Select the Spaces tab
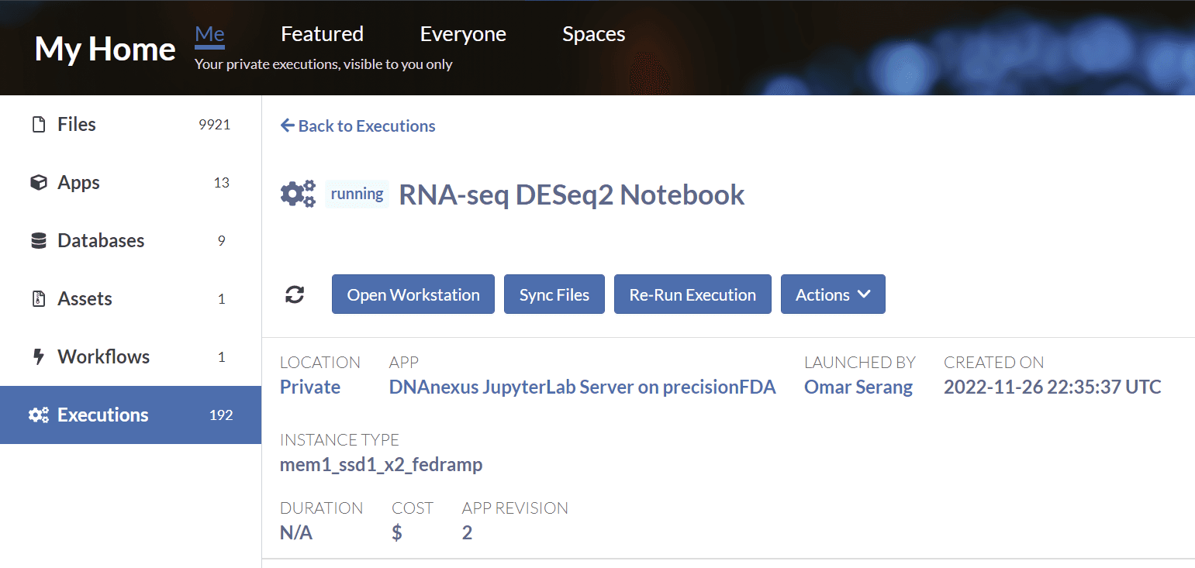Viewport: 1195px width, 568px height. [x=593, y=34]
